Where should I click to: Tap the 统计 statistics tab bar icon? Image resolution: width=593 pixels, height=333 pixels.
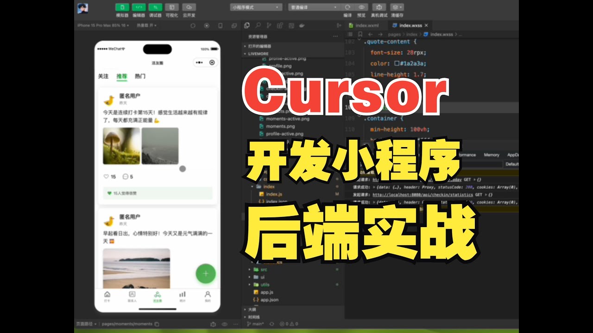pyautogui.click(x=183, y=296)
